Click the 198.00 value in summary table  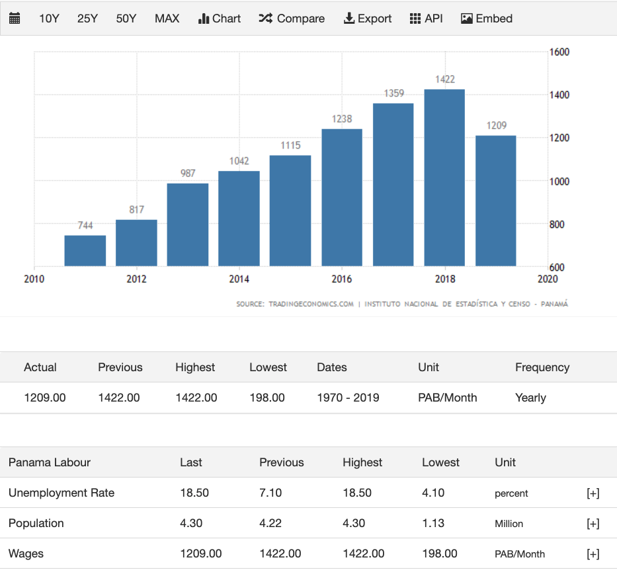point(267,398)
